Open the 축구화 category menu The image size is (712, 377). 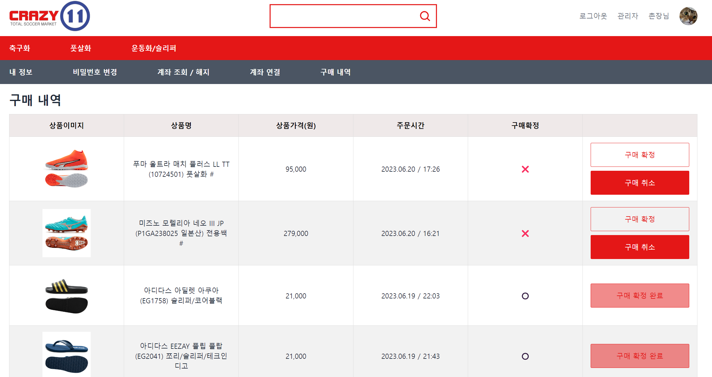(20, 48)
